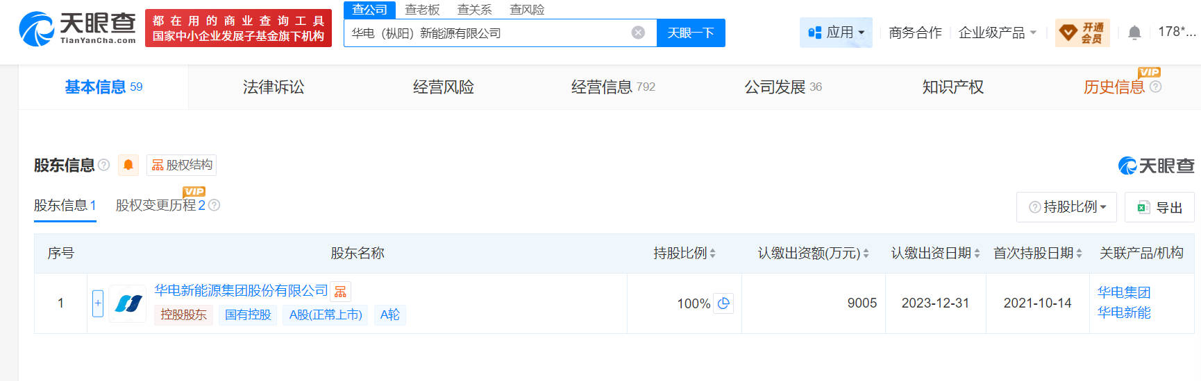Switch to 股权变更历程 sub-tab
Viewport: 1201px width, 381px height.
(x=160, y=205)
